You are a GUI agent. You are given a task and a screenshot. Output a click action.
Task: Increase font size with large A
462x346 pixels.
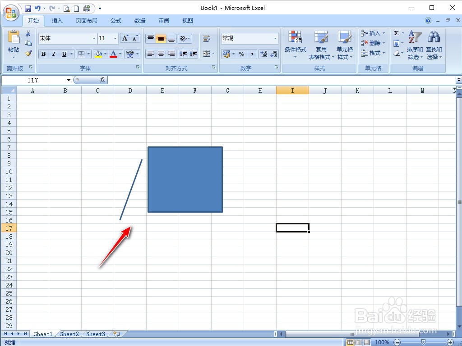[125, 38]
